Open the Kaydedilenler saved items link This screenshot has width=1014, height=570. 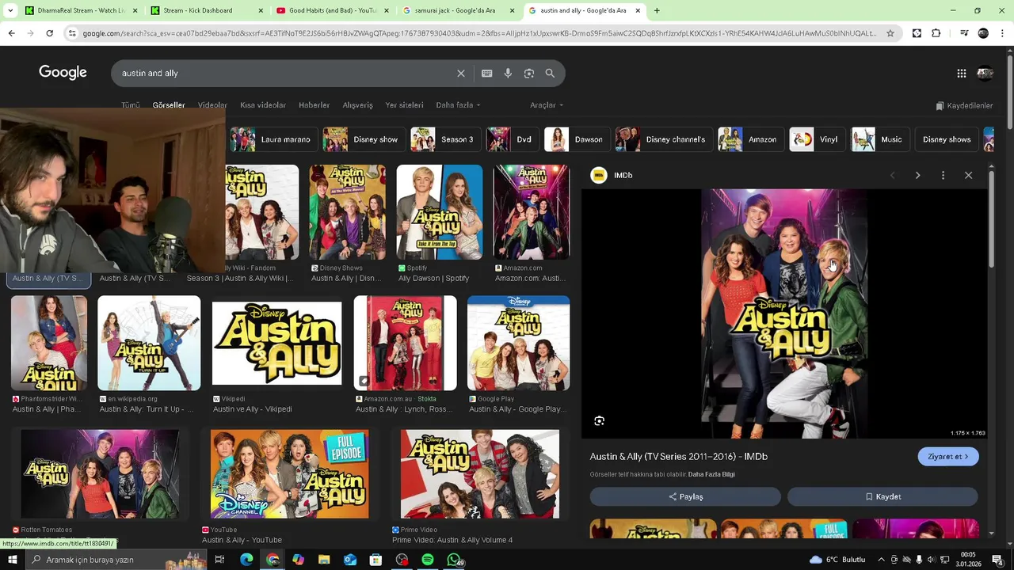click(964, 105)
